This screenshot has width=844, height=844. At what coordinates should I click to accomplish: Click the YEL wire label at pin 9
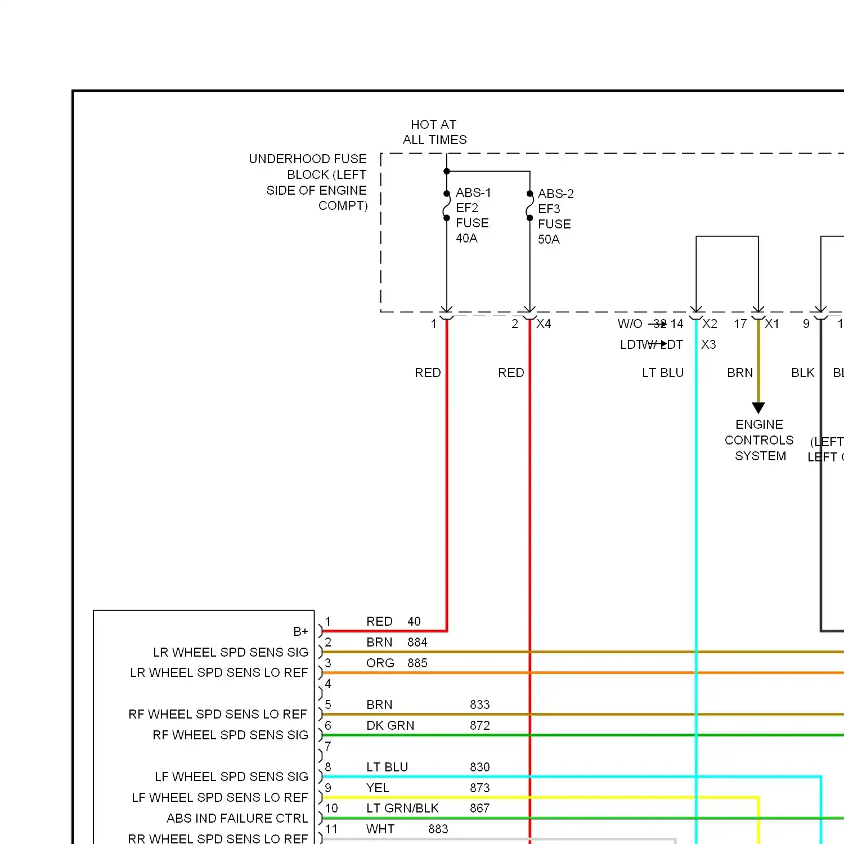pos(378,788)
